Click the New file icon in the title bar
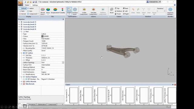This screenshot has height=109, width=194. coord(25,2)
